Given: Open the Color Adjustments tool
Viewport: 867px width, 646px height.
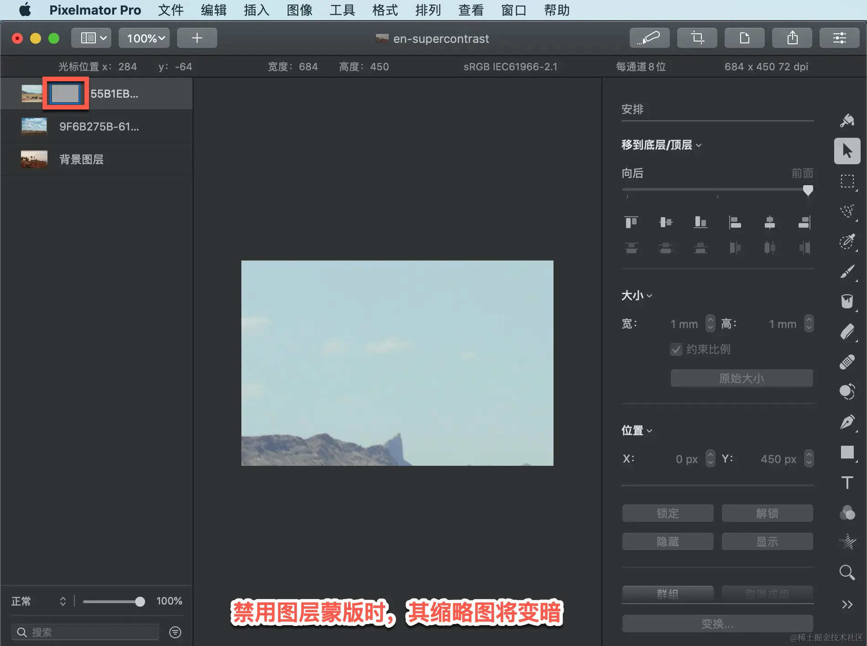Looking at the screenshot, I should pos(847,512).
